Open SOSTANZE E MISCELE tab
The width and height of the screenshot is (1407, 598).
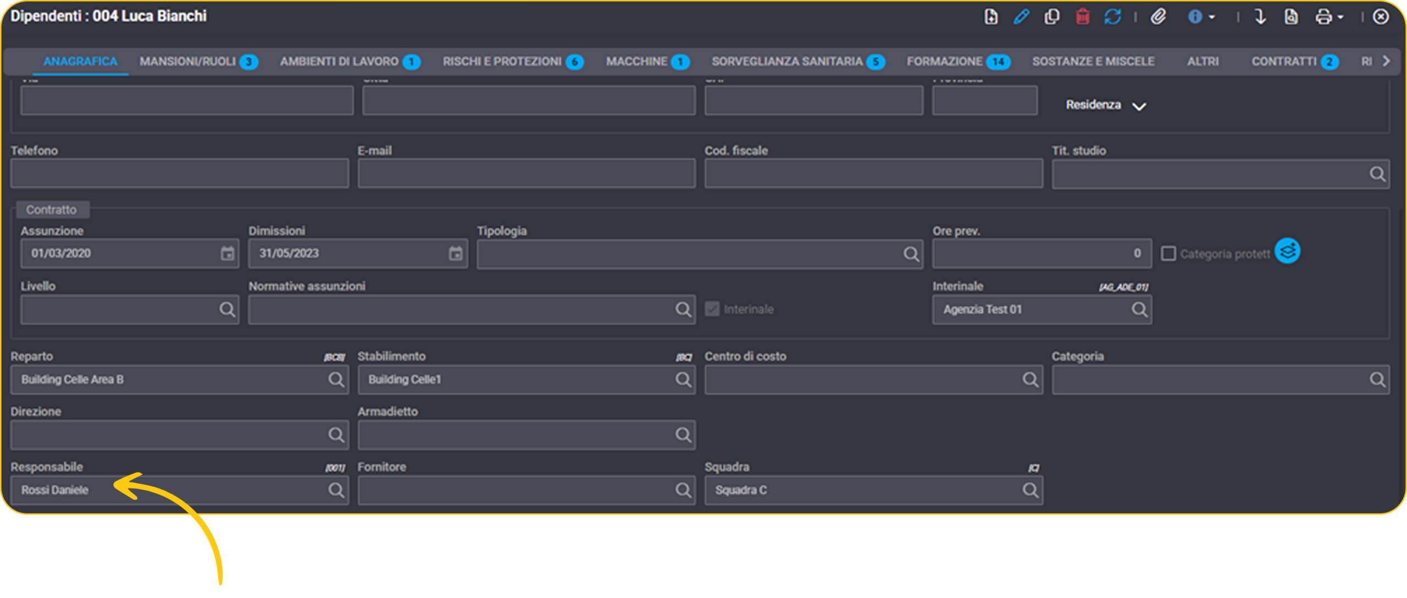[1093, 62]
